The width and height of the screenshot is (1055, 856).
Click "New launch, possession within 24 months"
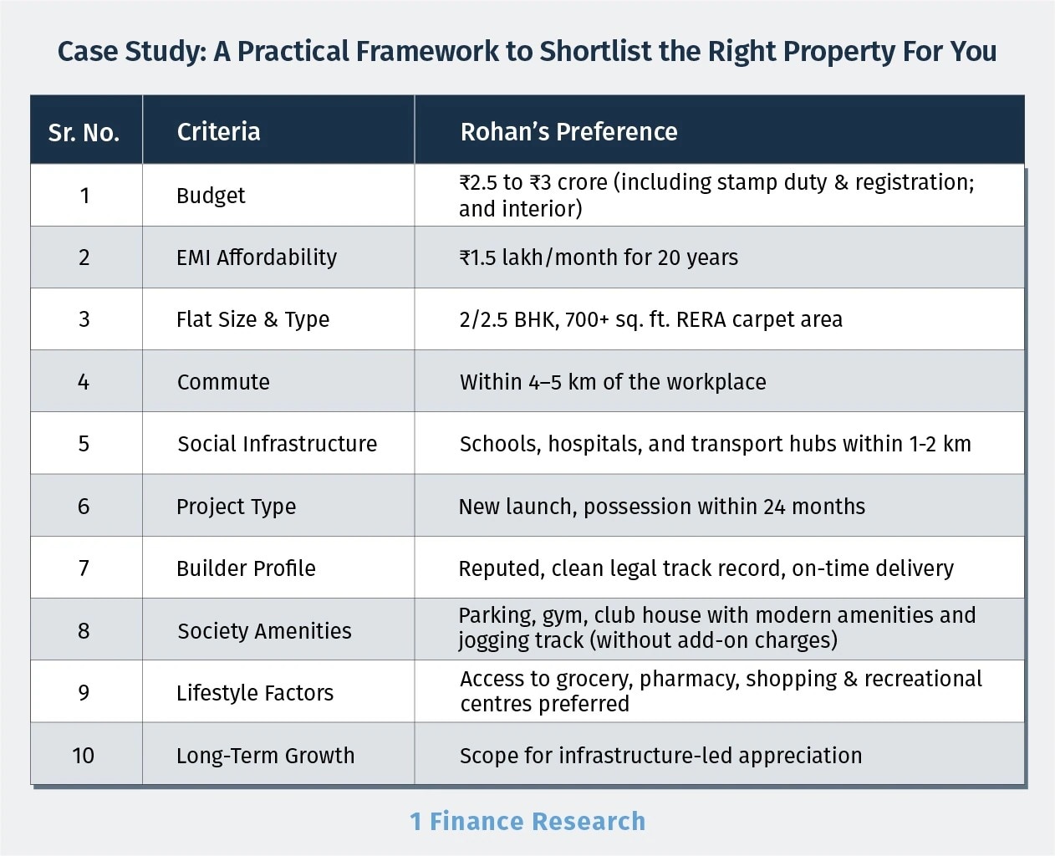point(661,507)
